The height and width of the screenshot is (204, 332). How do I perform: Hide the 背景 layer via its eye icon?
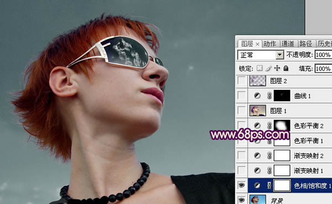coord(241,200)
